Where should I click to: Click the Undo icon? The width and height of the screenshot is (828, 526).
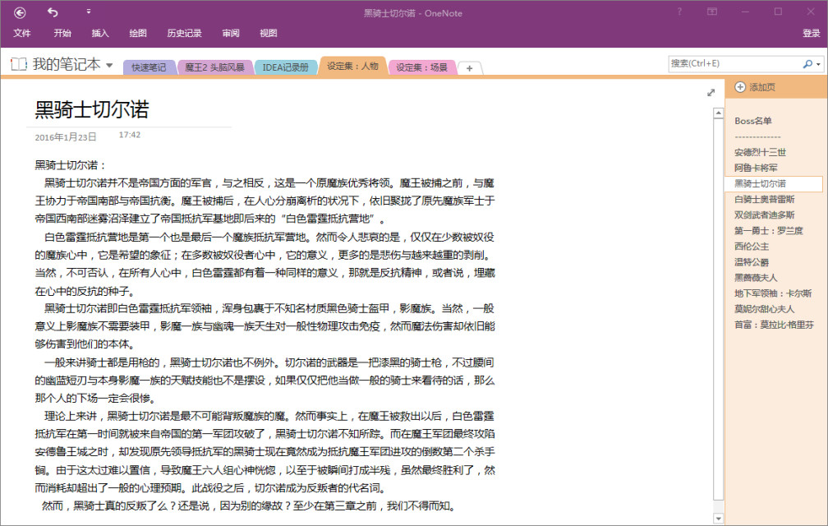point(53,12)
